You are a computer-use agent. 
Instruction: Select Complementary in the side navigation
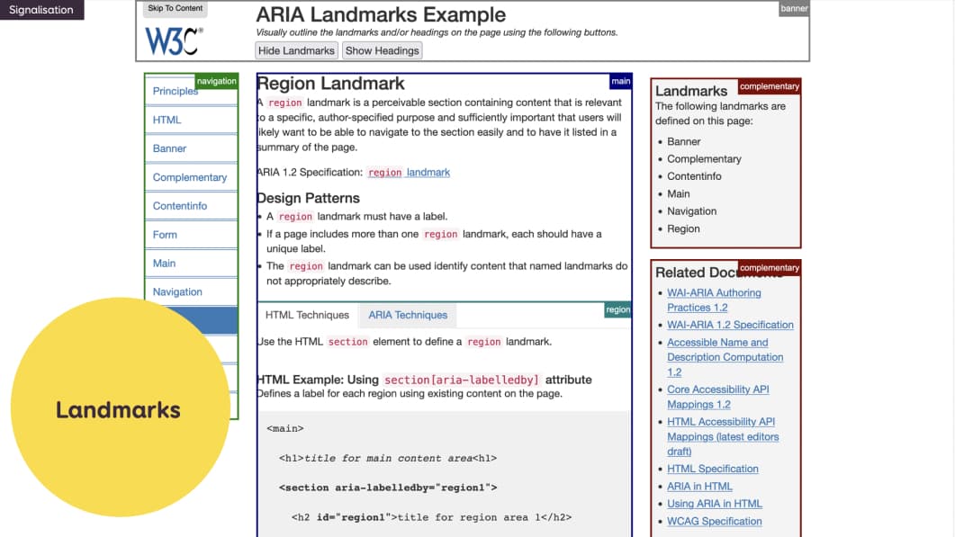pyautogui.click(x=189, y=177)
